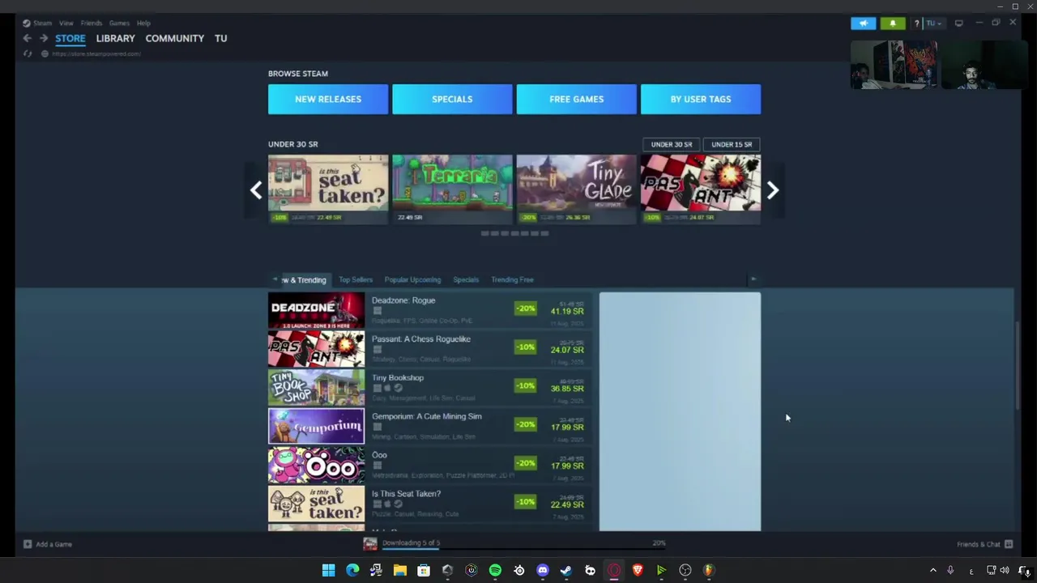The height and width of the screenshot is (583, 1037).
Task: Open the Friends menu
Action: 92,23
